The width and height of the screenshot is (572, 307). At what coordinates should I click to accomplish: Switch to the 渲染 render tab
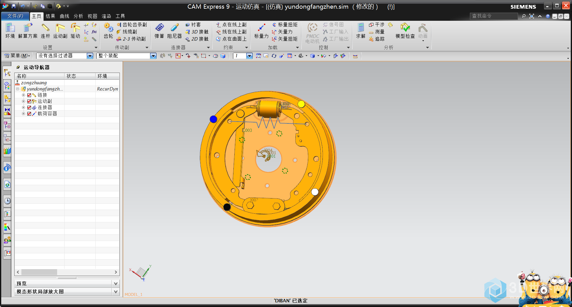[x=106, y=16]
